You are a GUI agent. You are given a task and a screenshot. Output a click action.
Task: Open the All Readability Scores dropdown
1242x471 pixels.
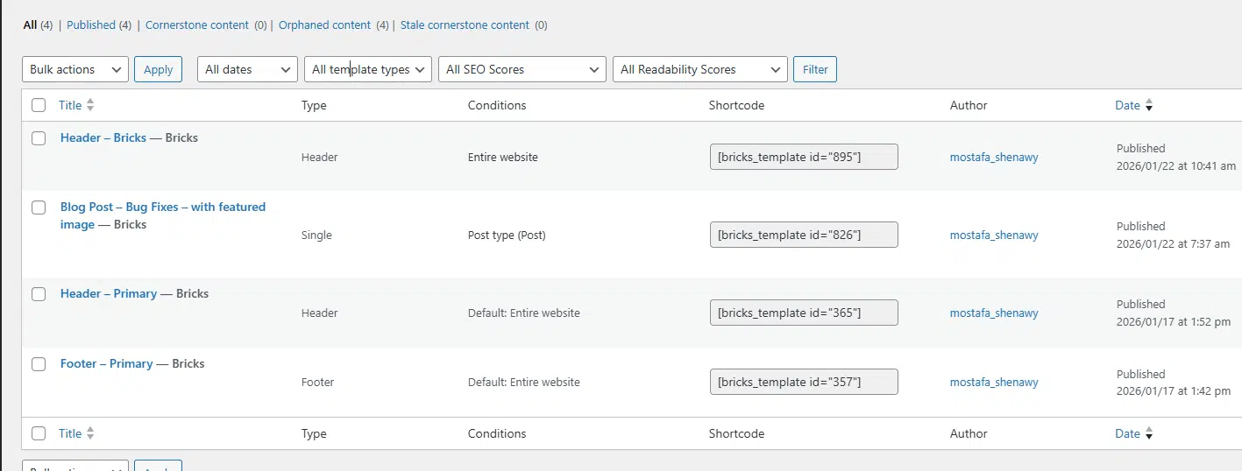click(x=699, y=69)
